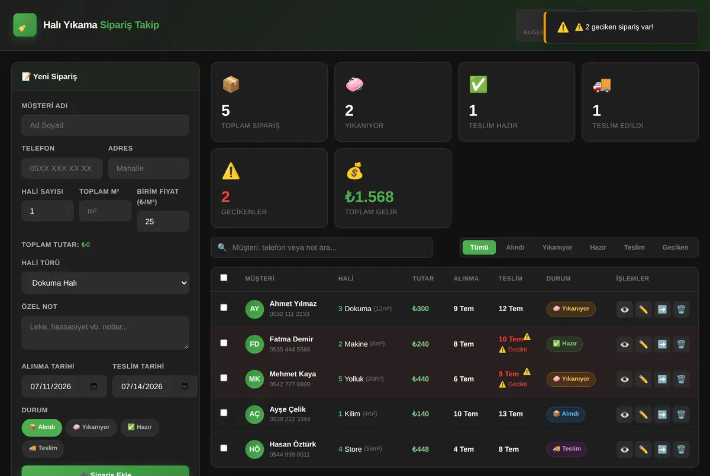The width and height of the screenshot is (710, 476).
Task: Select the Fatma Demir row checkbox
Action: tap(224, 343)
